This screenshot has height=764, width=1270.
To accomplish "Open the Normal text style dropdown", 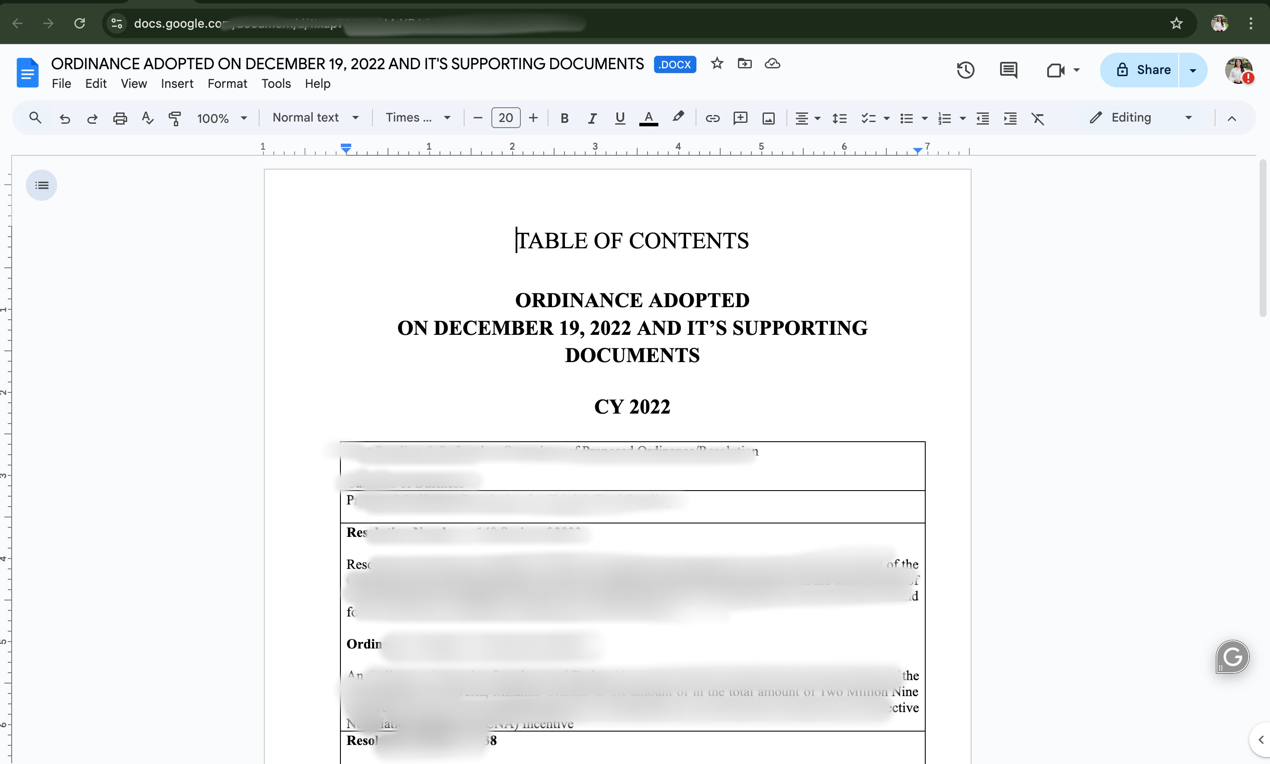I will (x=315, y=118).
